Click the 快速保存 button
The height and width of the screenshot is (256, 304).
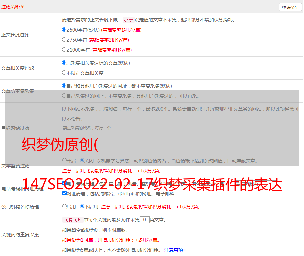click(x=290, y=7)
